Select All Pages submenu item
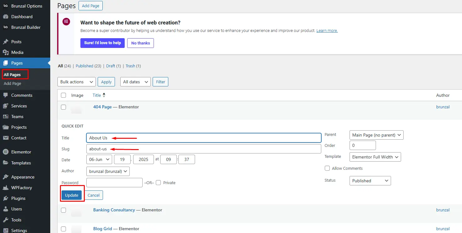 click(x=12, y=75)
